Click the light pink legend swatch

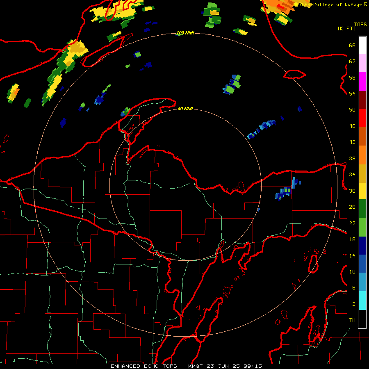362,63
